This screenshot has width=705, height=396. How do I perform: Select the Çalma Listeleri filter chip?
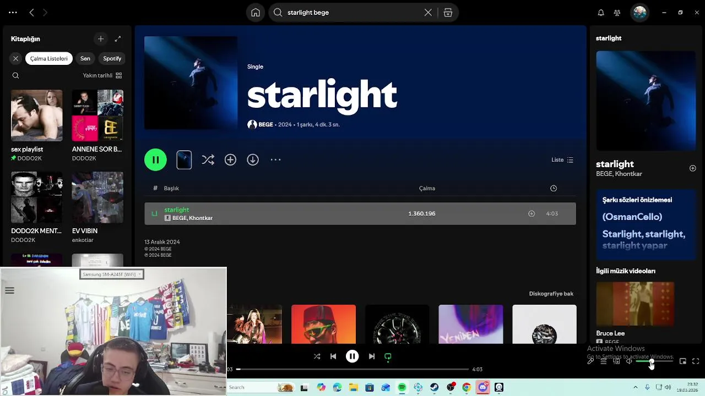48,58
